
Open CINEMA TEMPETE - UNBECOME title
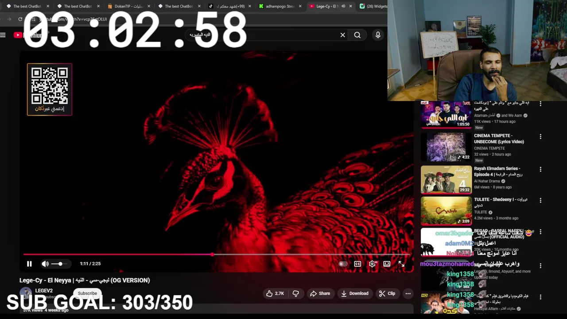(x=499, y=139)
